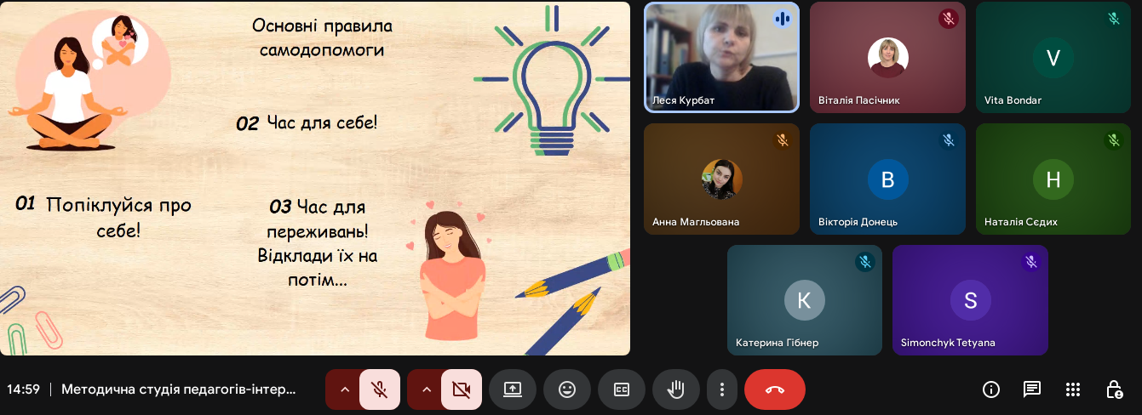Open the activities grid icon

click(x=1073, y=389)
